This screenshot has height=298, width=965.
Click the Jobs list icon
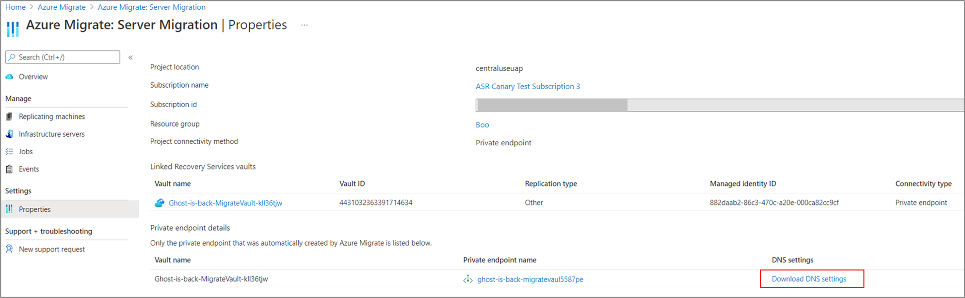coord(9,152)
